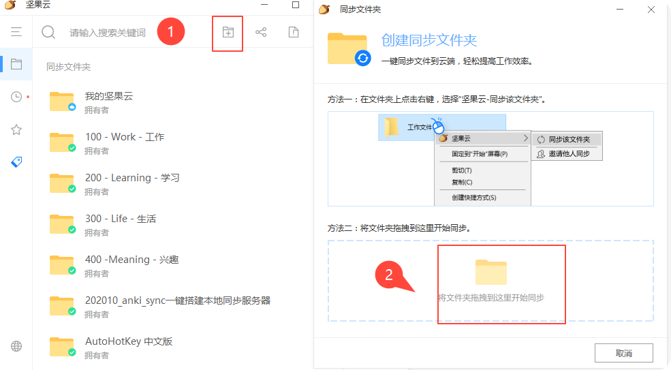The height and width of the screenshot is (370, 671).
Task: Click the 坚果云 submenu entry in tutorial
Action: tap(483, 138)
